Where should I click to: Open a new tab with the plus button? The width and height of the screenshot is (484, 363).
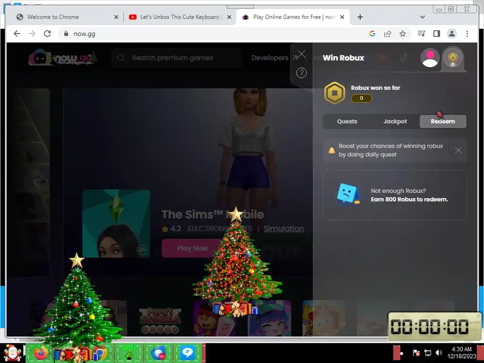(x=360, y=17)
